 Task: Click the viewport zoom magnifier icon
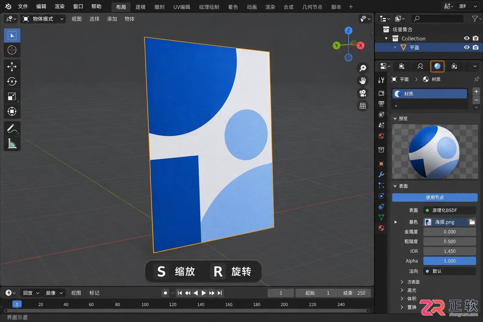tap(363, 68)
